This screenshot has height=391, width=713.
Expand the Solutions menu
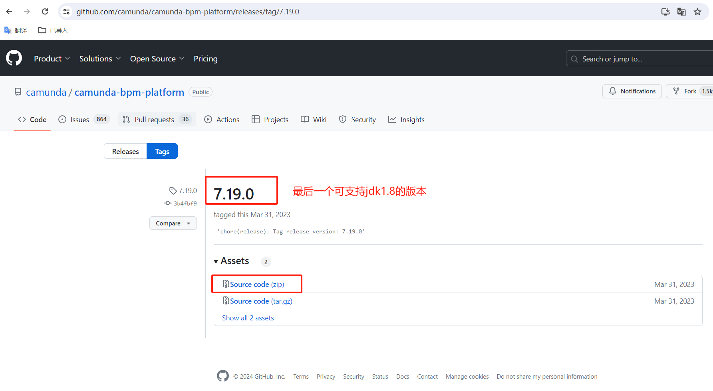100,59
